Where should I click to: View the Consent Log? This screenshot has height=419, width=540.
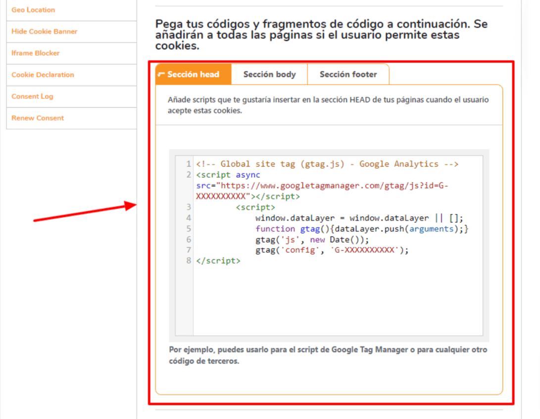[x=32, y=97]
